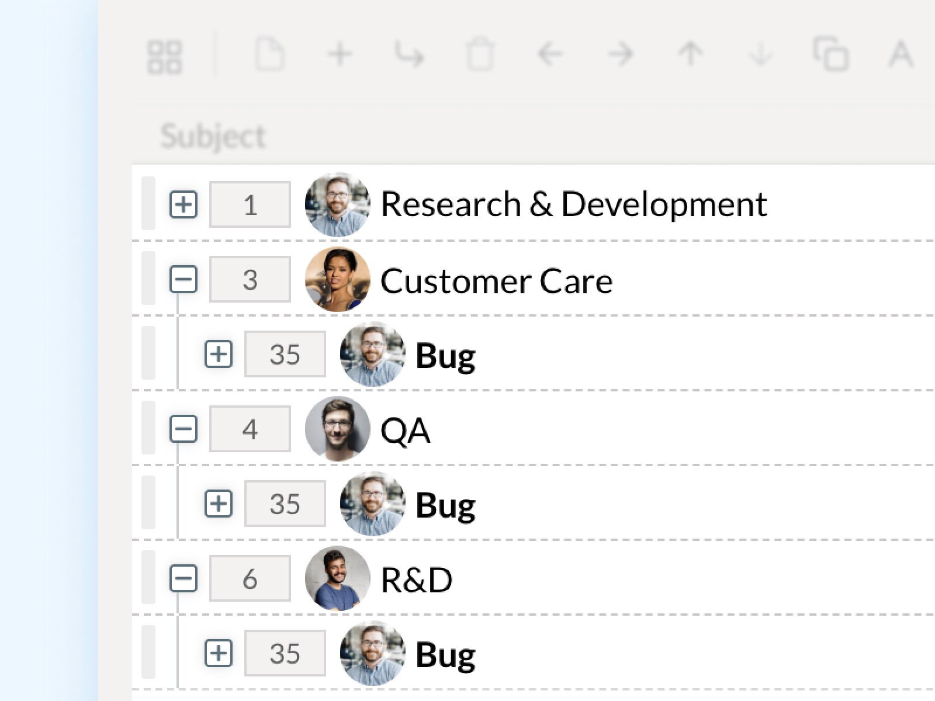This screenshot has height=701, width=935.
Task: Click the grid view icon in toolbar
Action: pyautogui.click(x=165, y=57)
